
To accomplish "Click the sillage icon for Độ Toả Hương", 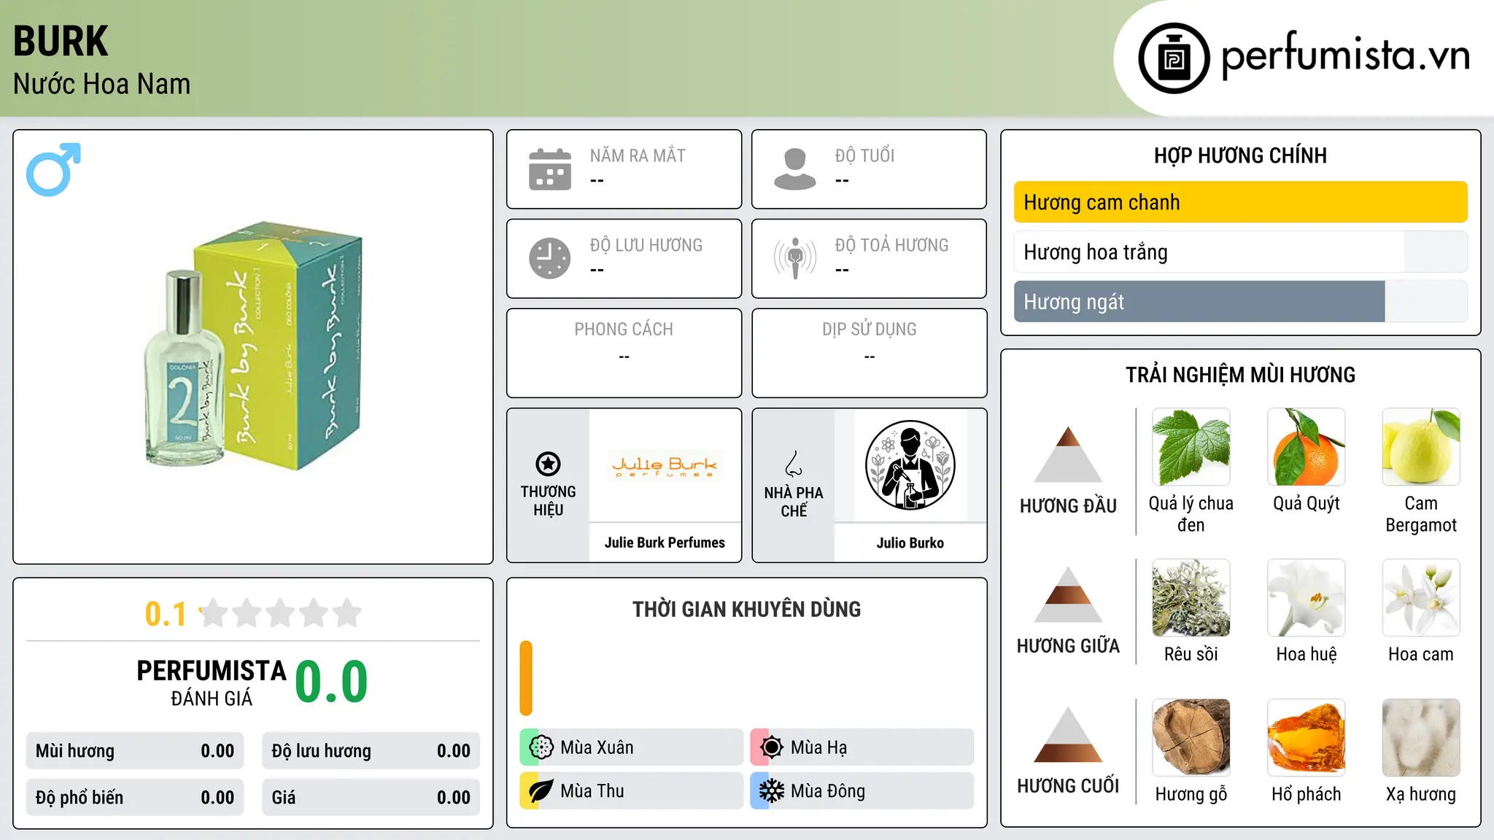I will coord(795,258).
